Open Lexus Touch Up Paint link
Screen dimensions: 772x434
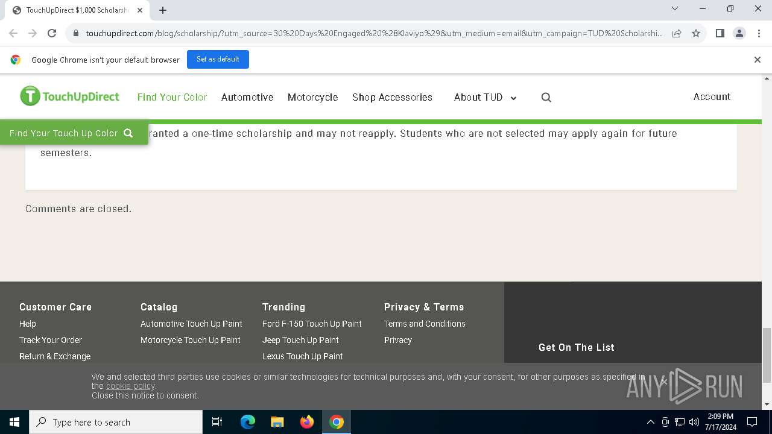(303, 356)
